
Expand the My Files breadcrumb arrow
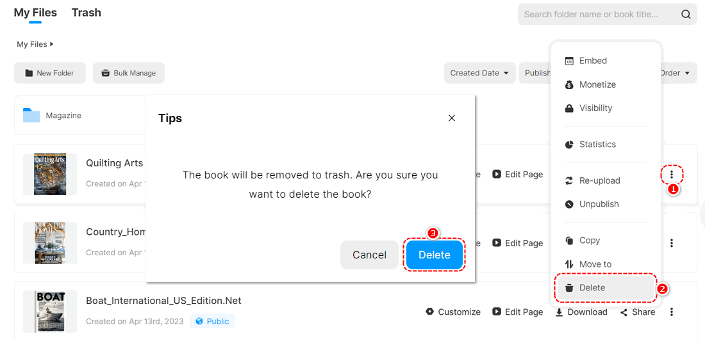tap(52, 44)
